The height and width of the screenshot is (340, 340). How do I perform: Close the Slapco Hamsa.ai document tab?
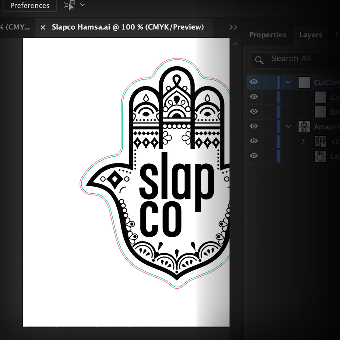pyautogui.click(x=43, y=27)
